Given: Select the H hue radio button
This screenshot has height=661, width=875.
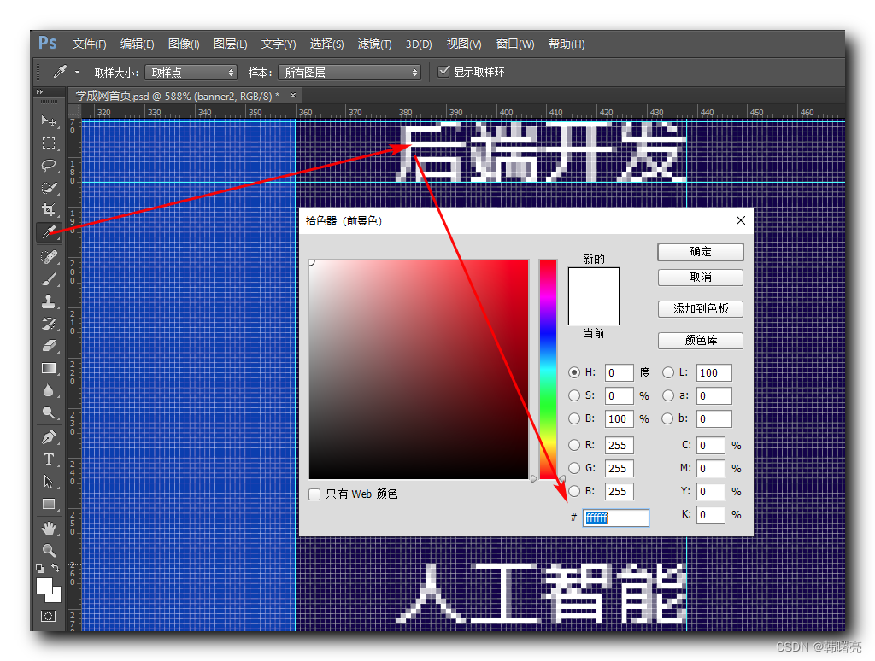Looking at the screenshot, I should [574, 372].
